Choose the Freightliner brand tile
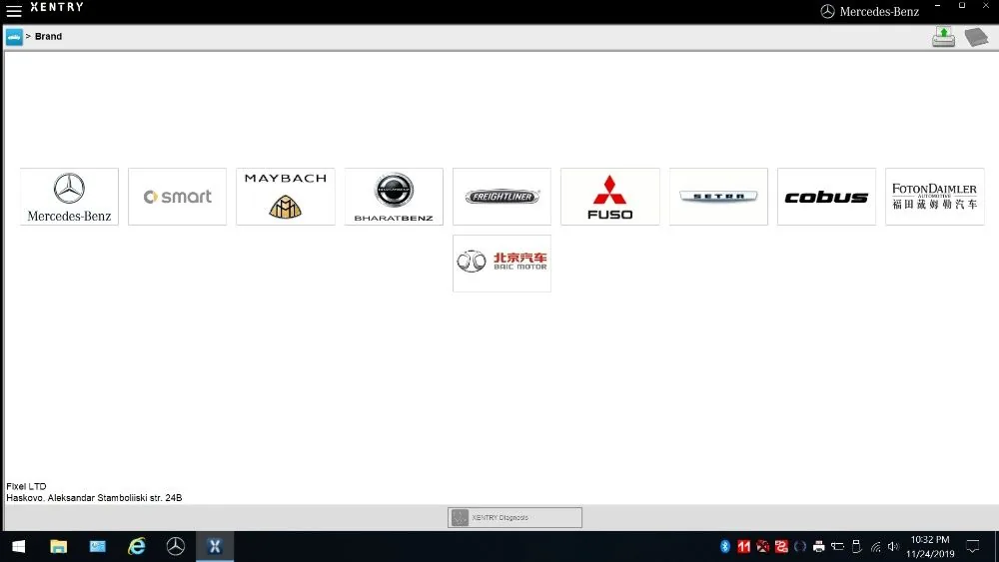This screenshot has width=999, height=562. tap(502, 197)
